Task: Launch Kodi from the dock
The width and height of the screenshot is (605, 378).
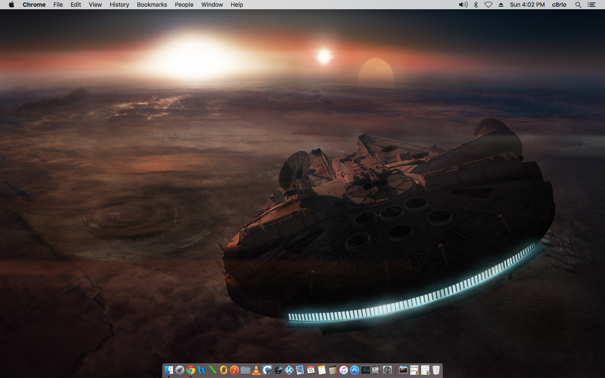Action: (x=289, y=370)
